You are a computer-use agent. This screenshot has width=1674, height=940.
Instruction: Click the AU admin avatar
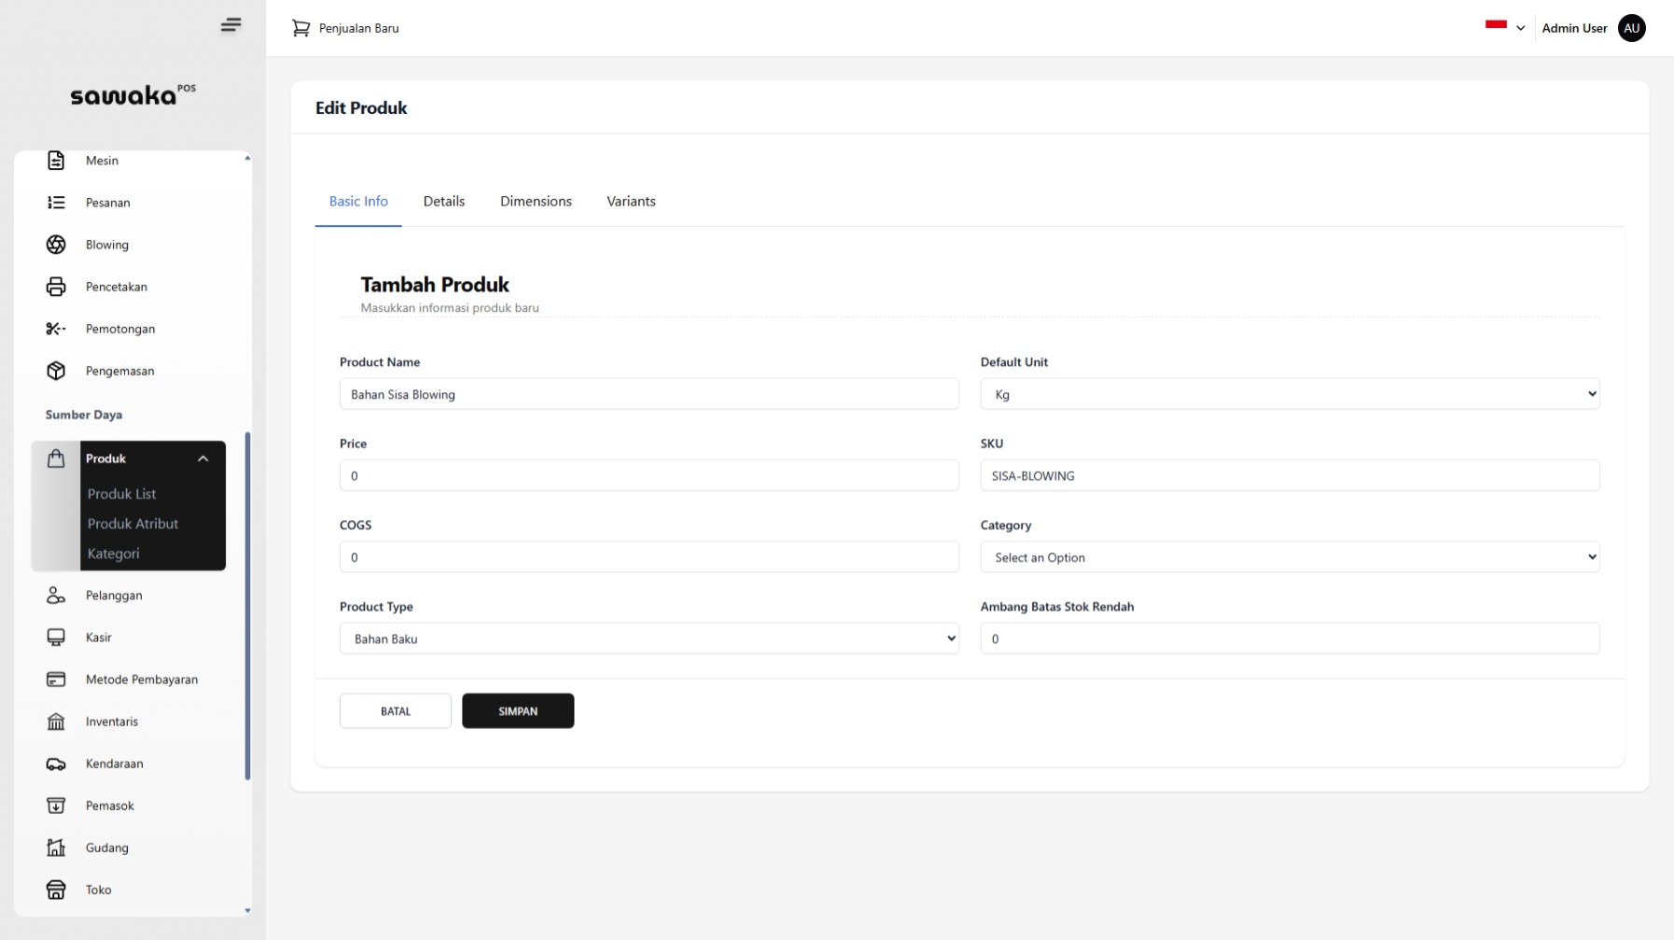tap(1631, 28)
